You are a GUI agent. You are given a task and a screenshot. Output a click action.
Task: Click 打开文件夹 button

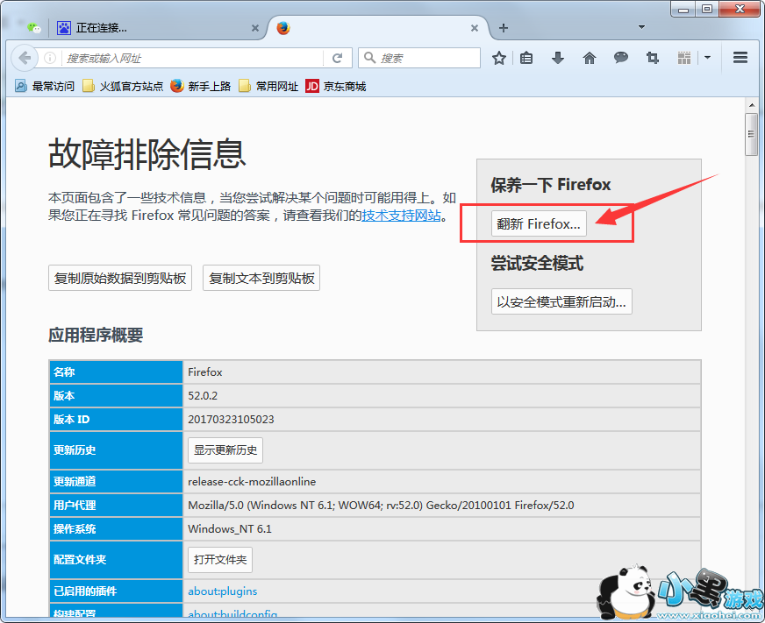click(220, 560)
